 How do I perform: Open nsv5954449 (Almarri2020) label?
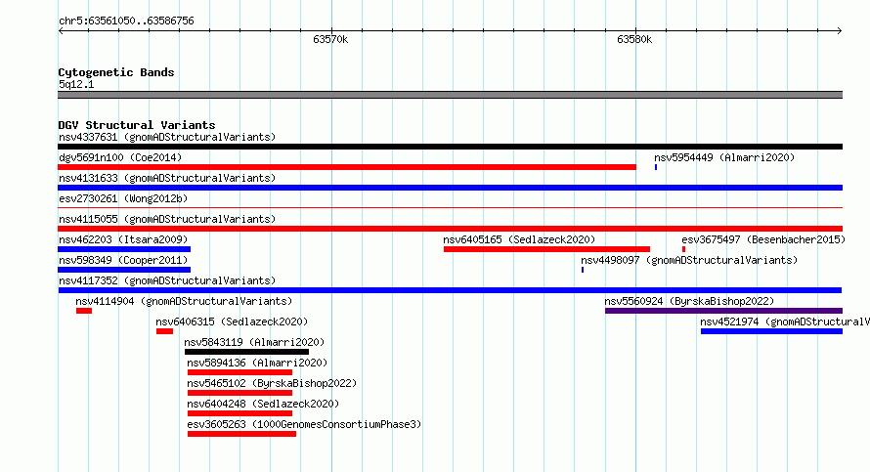pyautogui.click(x=724, y=157)
